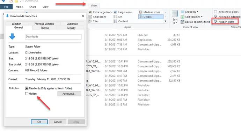Viewport: 241px width, 132px height.
Task: Switch to the Security tab
Action: [x=71, y=28]
